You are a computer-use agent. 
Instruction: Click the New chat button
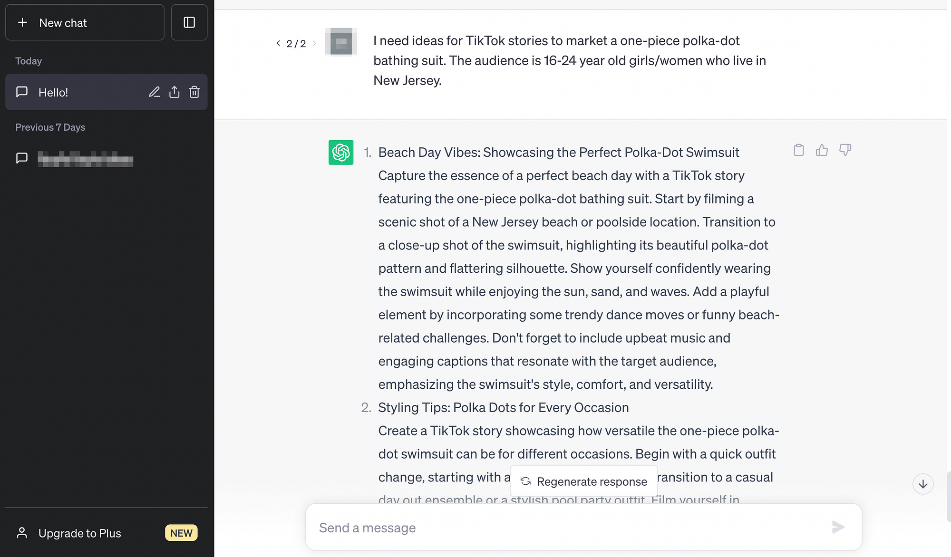tap(85, 23)
